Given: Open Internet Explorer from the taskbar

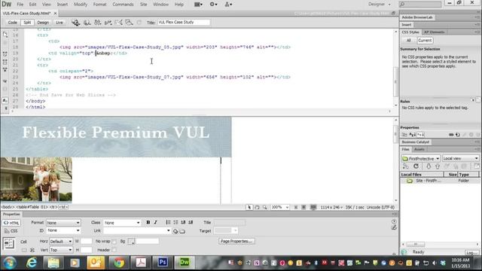Looking at the screenshot, I should point(32,263).
